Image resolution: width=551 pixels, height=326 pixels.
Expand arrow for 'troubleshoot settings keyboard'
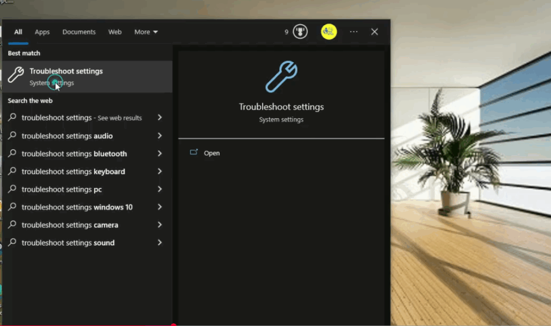pos(160,171)
